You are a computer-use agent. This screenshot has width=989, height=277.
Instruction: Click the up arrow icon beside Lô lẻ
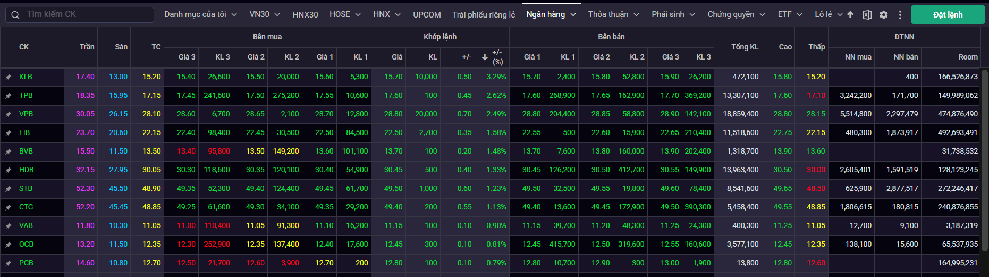tap(850, 15)
